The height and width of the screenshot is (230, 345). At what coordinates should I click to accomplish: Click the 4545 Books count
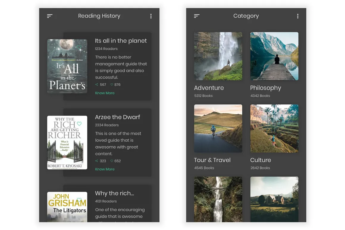coord(204,168)
